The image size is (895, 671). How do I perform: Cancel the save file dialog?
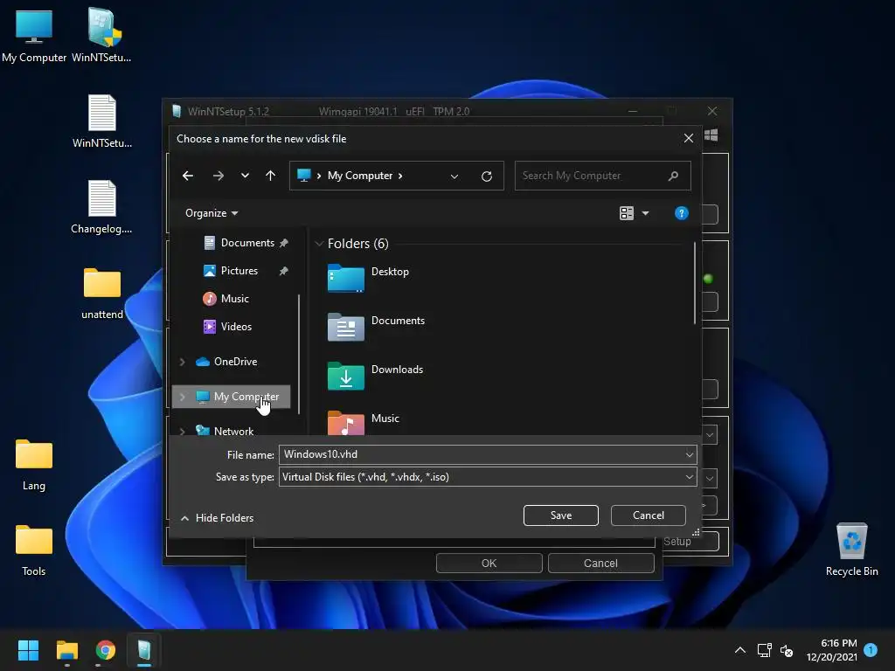tap(649, 515)
